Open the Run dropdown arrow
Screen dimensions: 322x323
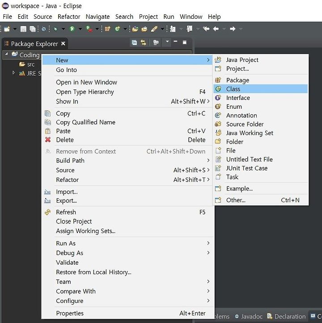pyautogui.click(x=80, y=29)
